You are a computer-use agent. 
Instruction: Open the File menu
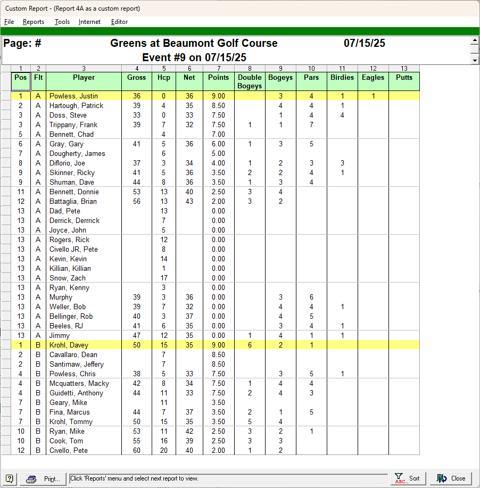click(9, 22)
